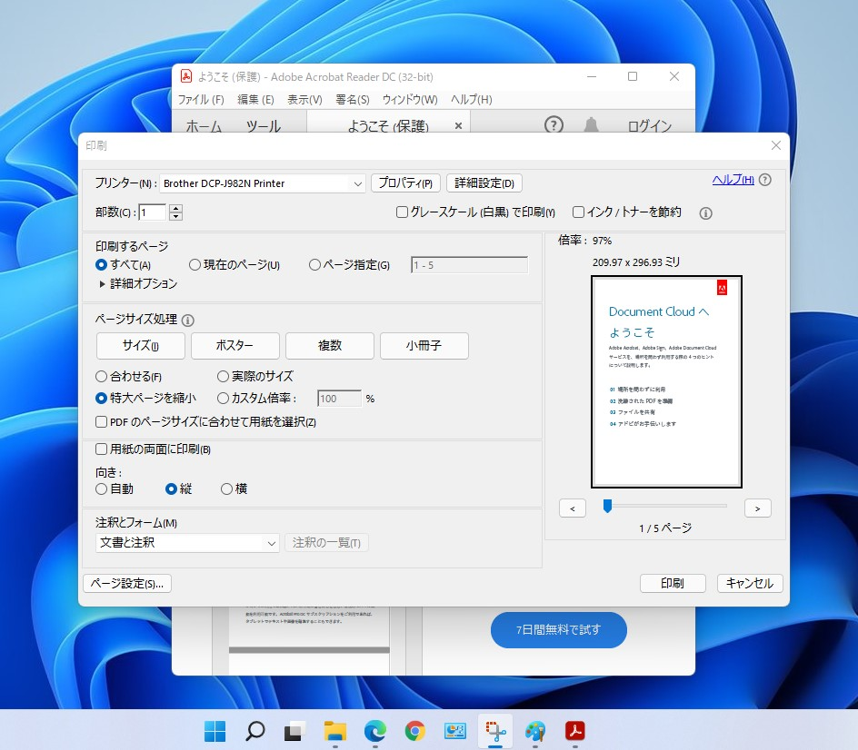The height and width of the screenshot is (750, 858).
Task: Go to previous preview page button
Action: [x=573, y=508]
